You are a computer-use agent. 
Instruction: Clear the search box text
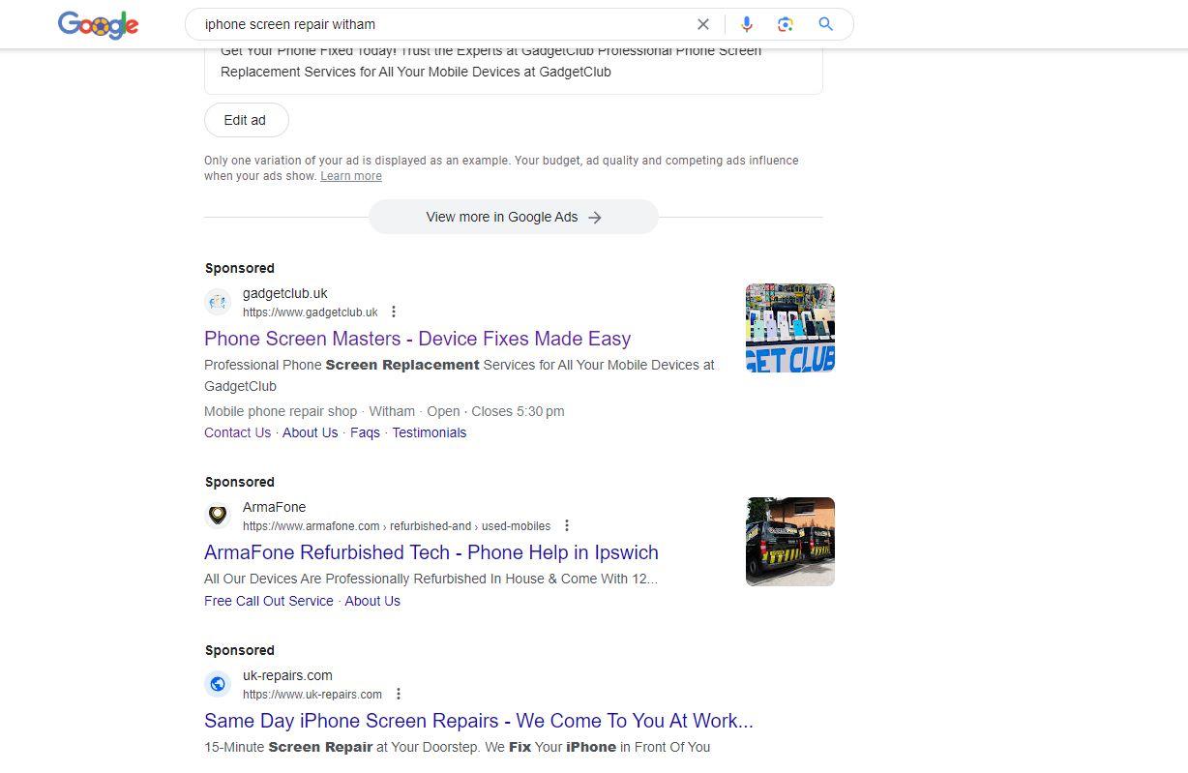(x=703, y=24)
